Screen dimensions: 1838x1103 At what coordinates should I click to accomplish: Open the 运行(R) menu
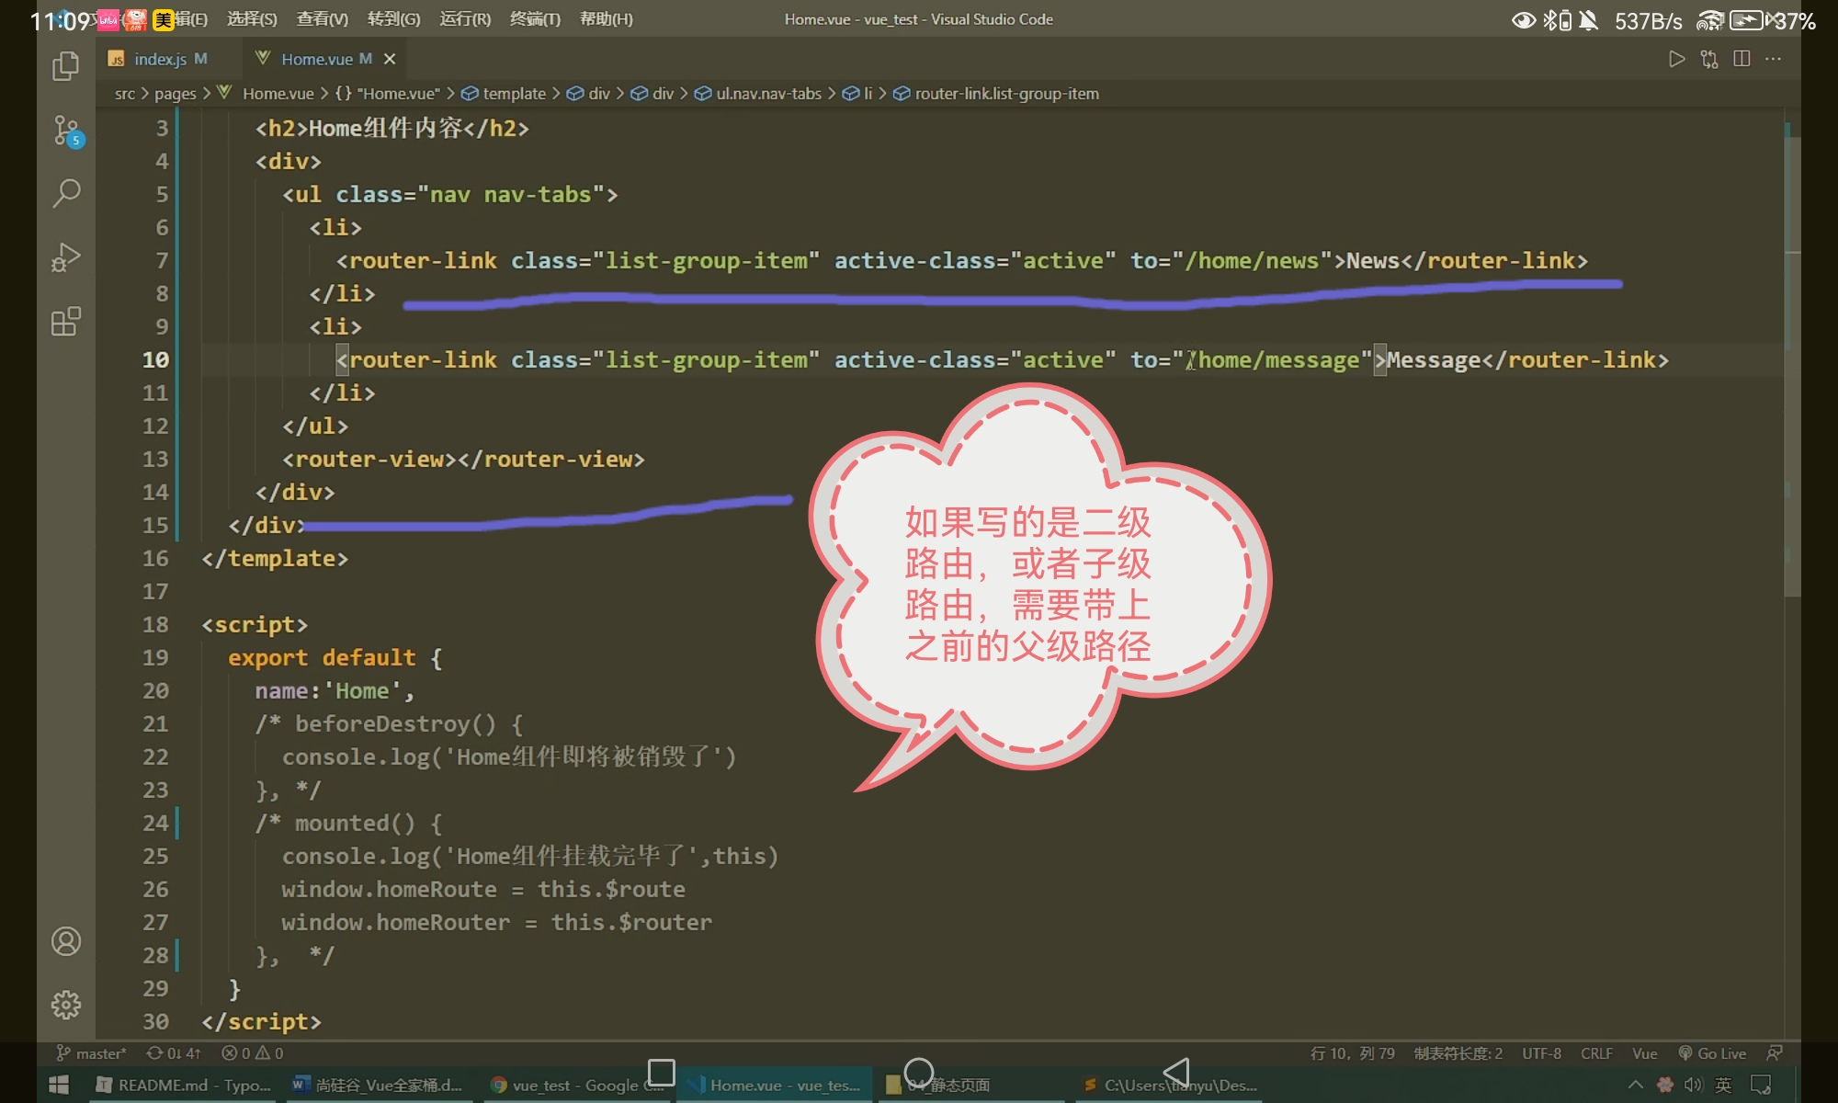pos(465,19)
